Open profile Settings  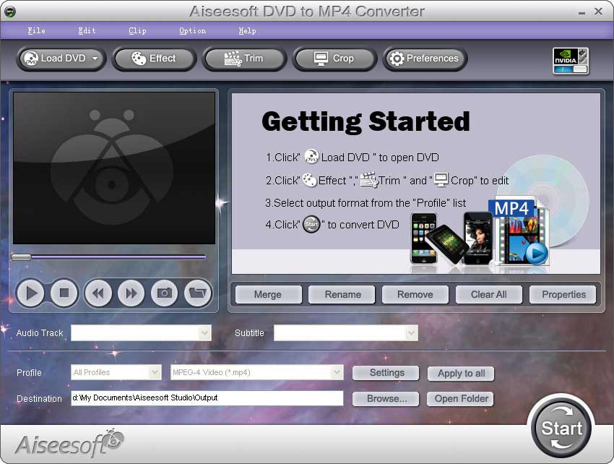click(386, 373)
